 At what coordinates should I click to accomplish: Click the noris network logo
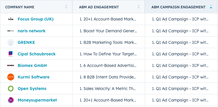(11, 31)
